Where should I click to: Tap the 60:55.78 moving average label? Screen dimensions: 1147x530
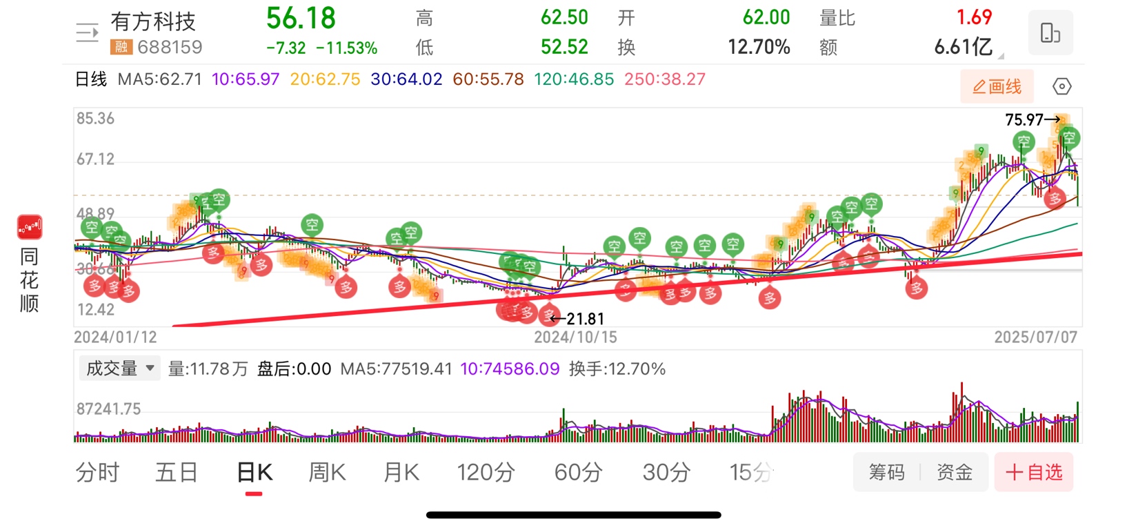[488, 79]
